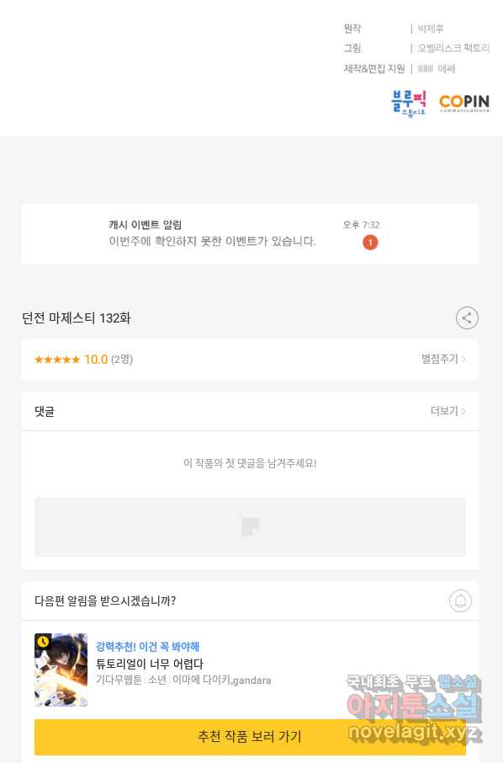The width and height of the screenshot is (503, 763).
Task: Click the 오벨리스크 팩토리 artist credit
Action: coord(453,48)
